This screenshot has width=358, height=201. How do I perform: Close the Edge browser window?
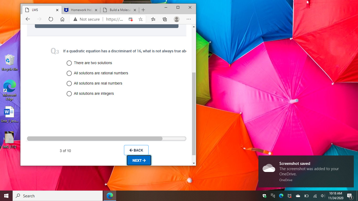pos(190,7)
